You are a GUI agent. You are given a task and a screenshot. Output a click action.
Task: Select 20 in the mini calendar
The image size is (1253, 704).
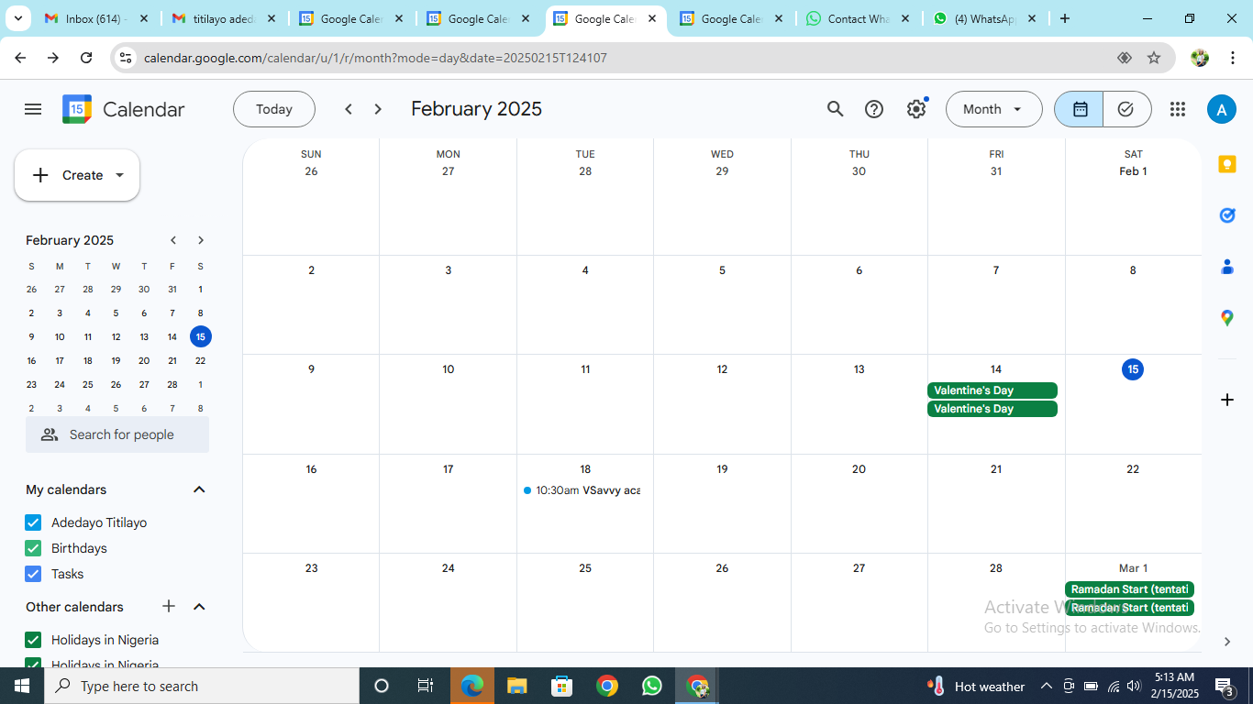click(x=144, y=360)
